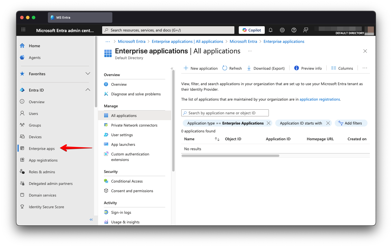Click the search by application name field
Screen dimensions: 392x247
pos(225,113)
